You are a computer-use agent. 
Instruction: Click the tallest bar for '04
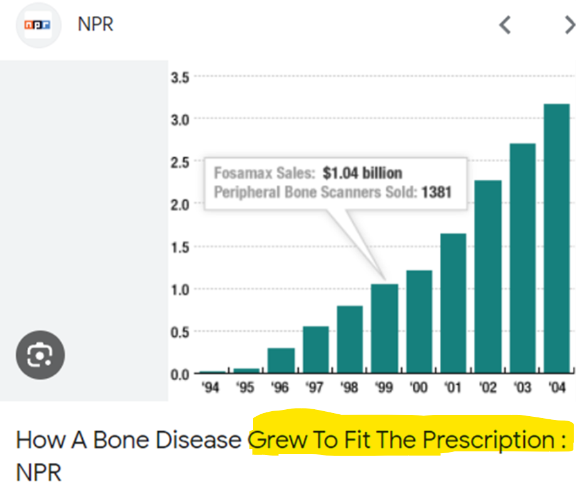point(557,239)
